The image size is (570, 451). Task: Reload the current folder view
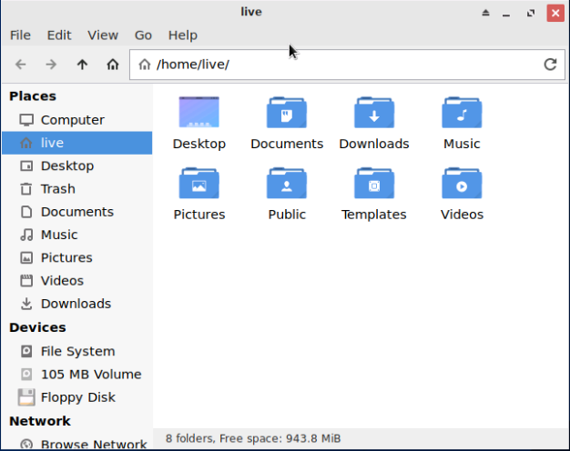550,65
